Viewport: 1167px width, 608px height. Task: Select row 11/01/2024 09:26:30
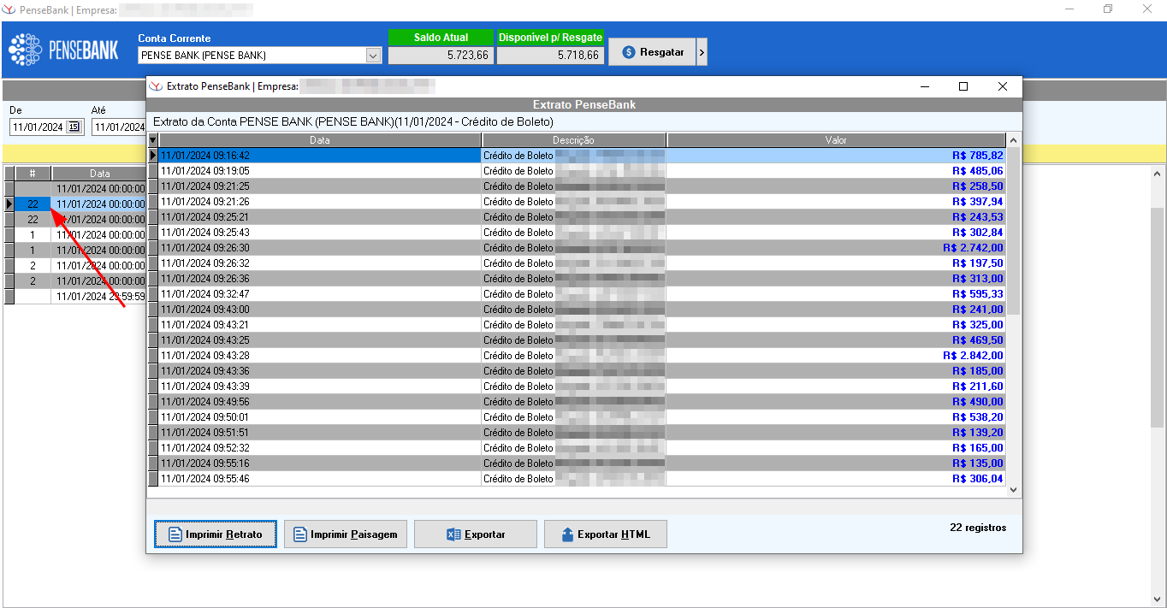tap(578, 248)
